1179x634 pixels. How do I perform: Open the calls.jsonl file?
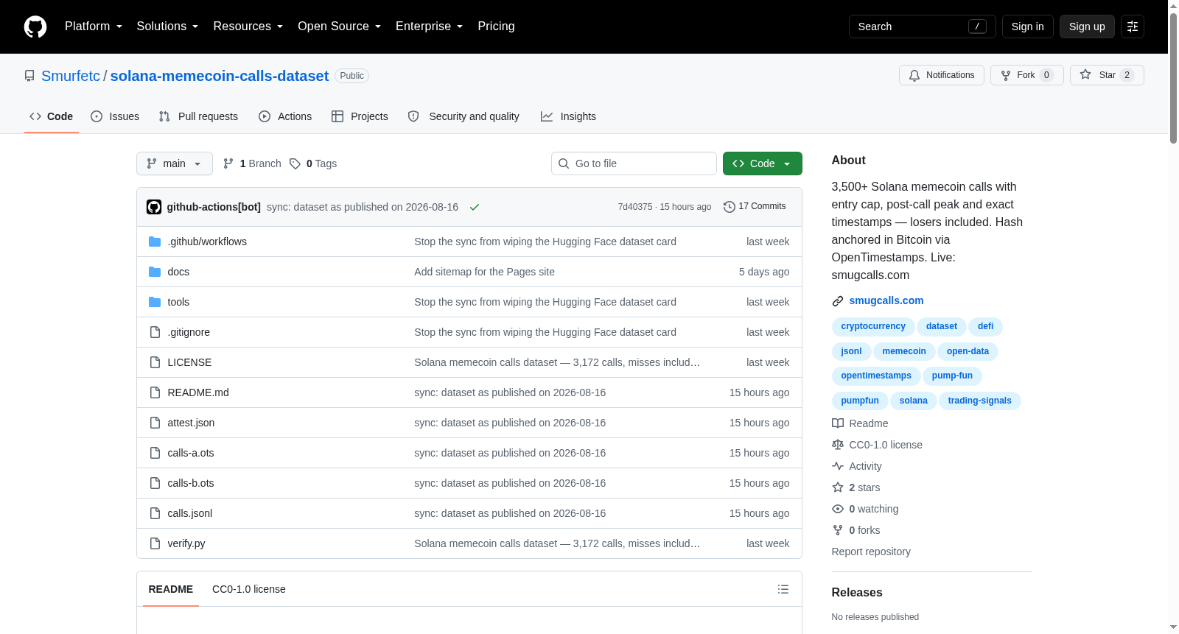[x=190, y=513]
